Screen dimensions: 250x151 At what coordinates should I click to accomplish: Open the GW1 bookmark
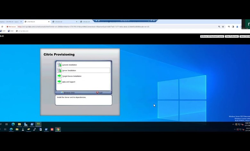click(x=3, y=31)
